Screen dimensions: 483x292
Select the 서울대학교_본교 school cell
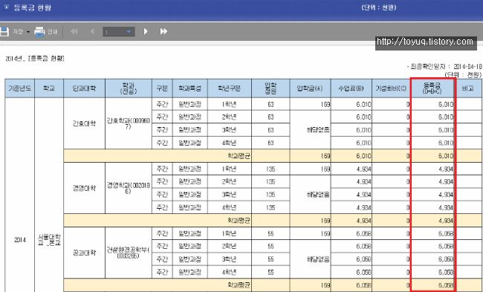pyautogui.click(x=49, y=240)
